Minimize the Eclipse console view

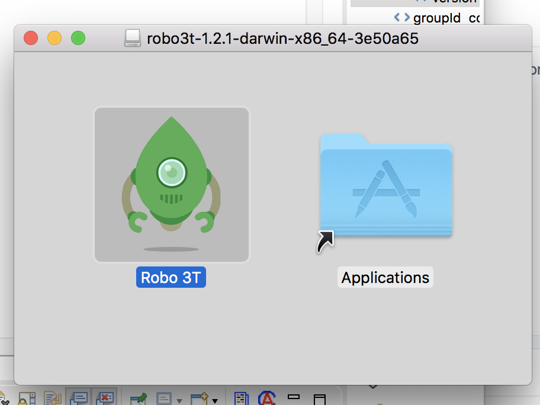click(x=294, y=397)
